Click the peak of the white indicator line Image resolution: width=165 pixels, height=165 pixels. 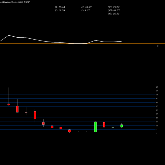(x=9, y=35)
